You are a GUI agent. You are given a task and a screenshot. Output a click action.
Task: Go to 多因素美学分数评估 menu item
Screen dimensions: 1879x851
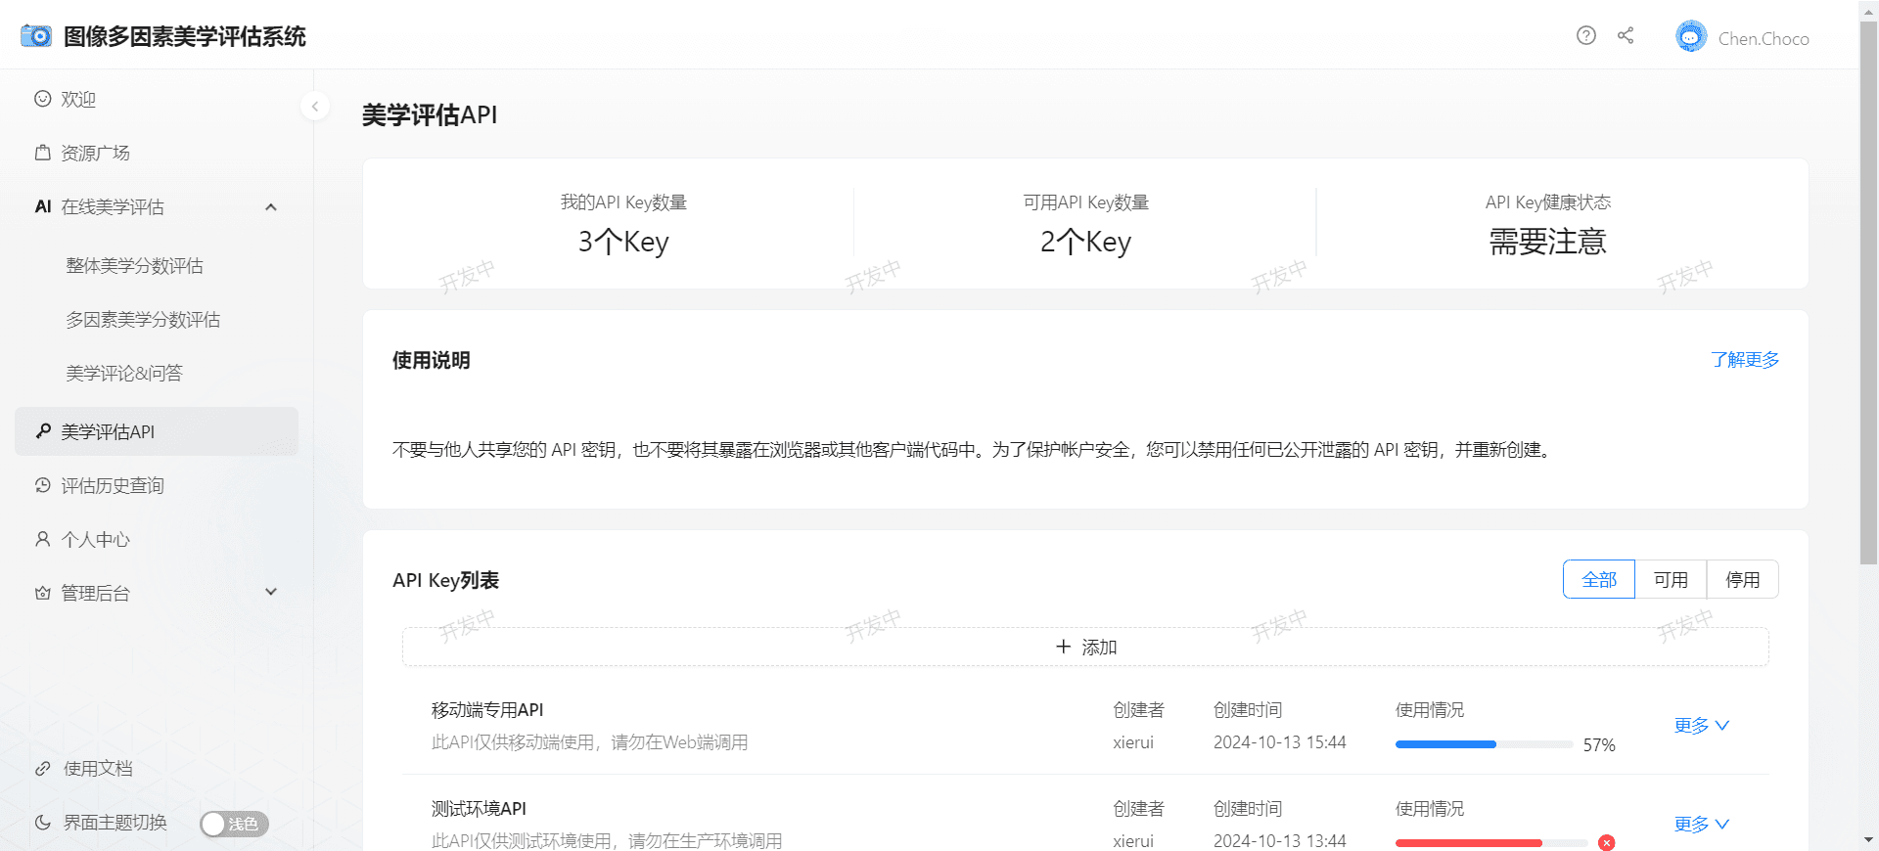[x=143, y=320]
